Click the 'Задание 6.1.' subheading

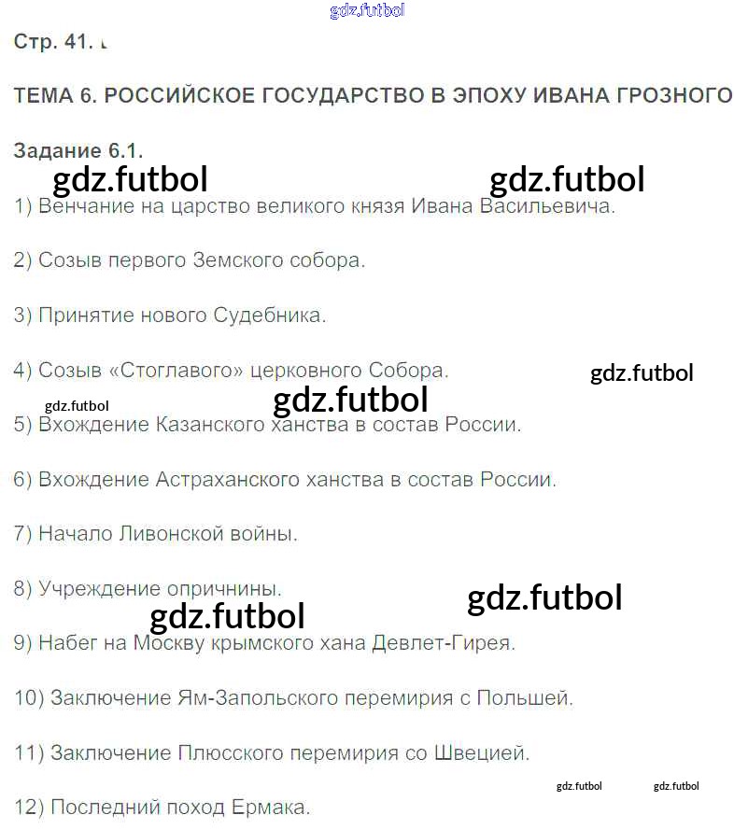pyautogui.click(x=78, y=151)
